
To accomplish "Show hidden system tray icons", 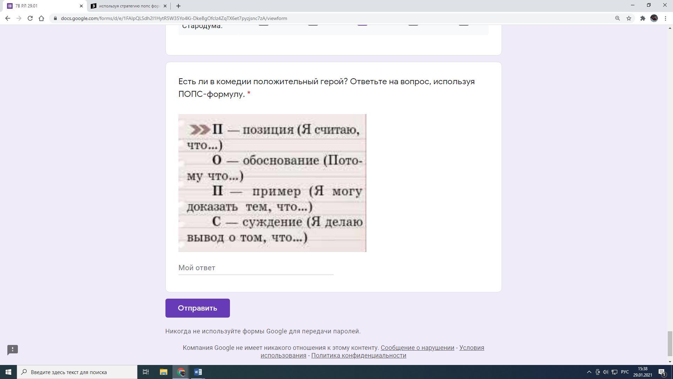I will click(589, 372).
